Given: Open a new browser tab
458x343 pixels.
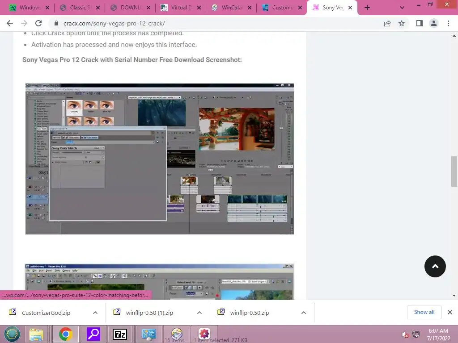Looking at the screenshot, I should pos(367,8).
